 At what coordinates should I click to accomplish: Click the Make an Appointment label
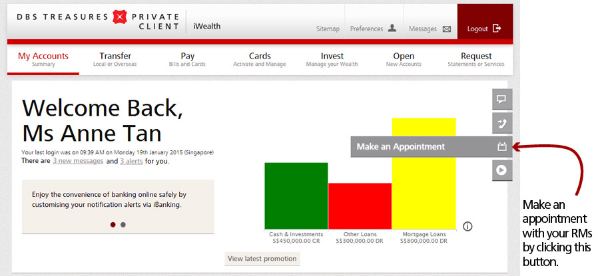(401, 147)
